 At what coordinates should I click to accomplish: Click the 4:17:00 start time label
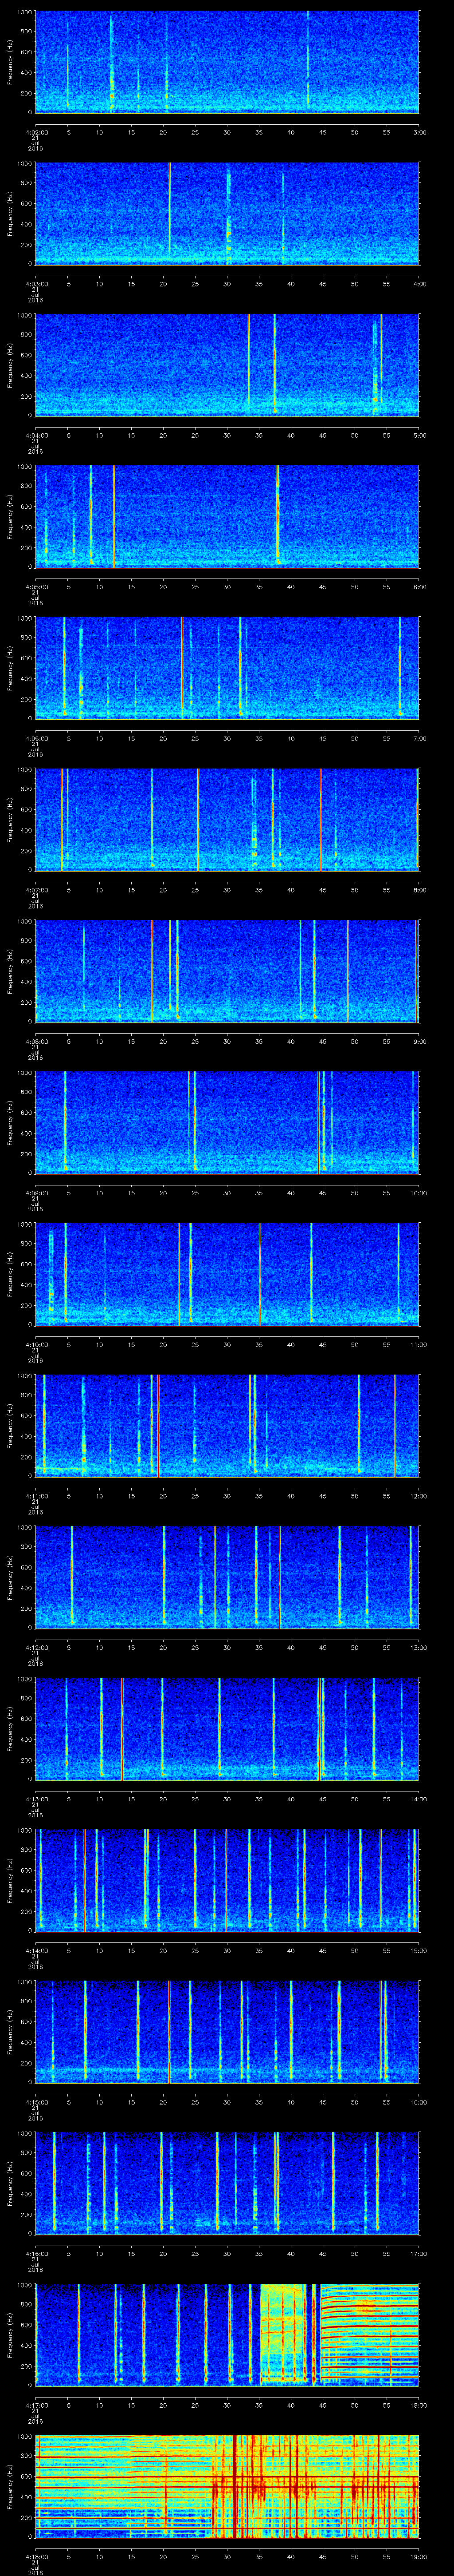click(x=36, y=2404)
